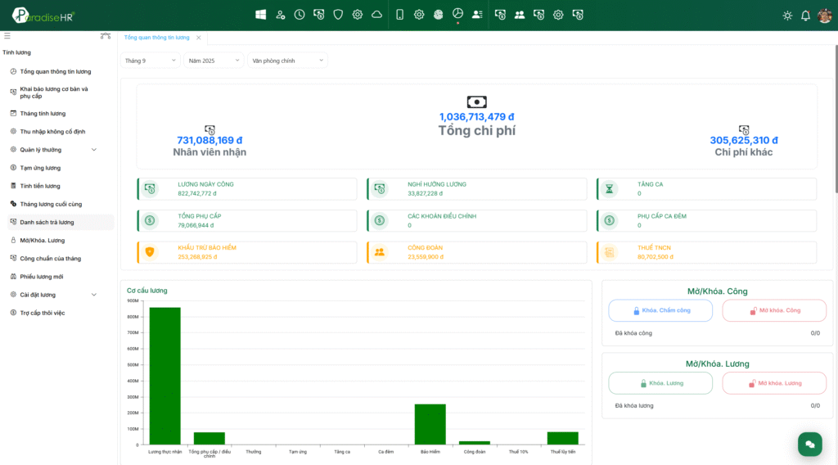Screen dimensions: 838x465
Task: Open the two-people group icon in top bar
Action: pos(520,15)
